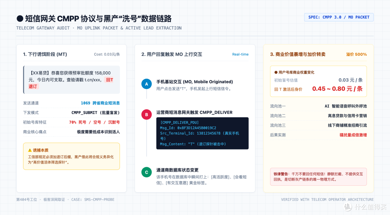The width and height of the screenshot is (390, 215).
Task: Click the price 0.03 元 / 条
Action: tap(350, 80)
